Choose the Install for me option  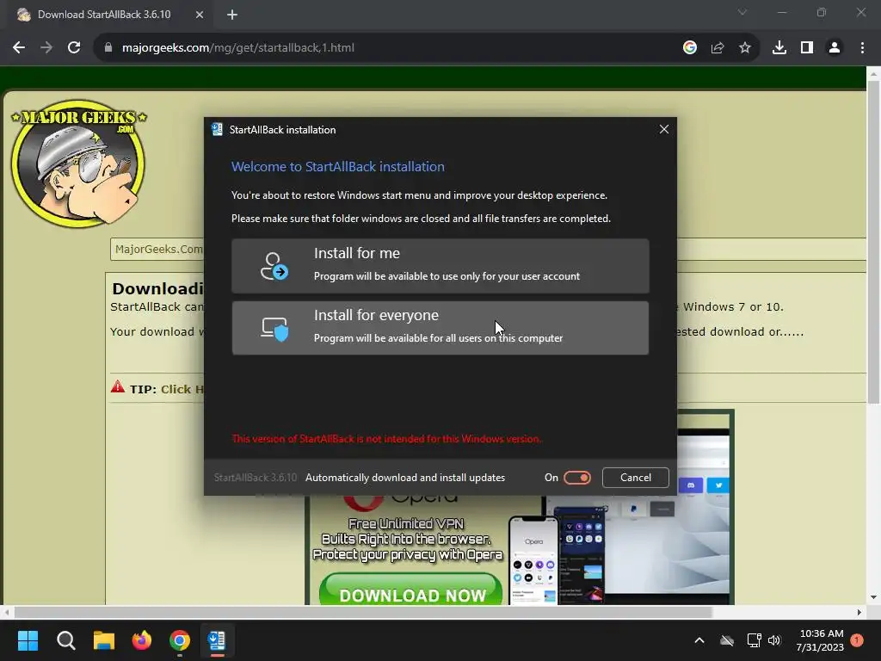[440, 266]
